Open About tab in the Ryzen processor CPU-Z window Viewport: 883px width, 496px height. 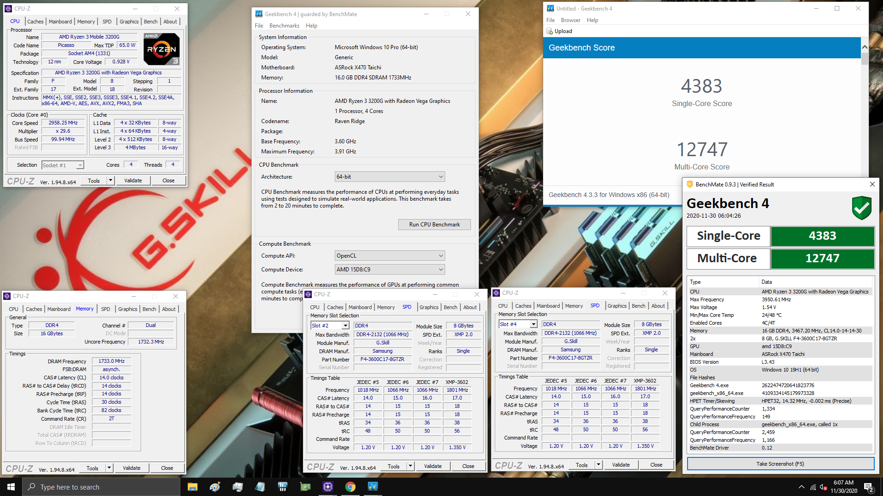coord(170,22)
